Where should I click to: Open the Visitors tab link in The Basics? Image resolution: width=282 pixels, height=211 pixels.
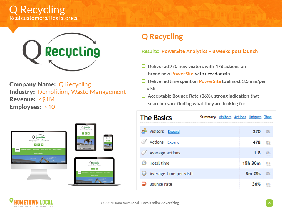(x=225, y=117)
